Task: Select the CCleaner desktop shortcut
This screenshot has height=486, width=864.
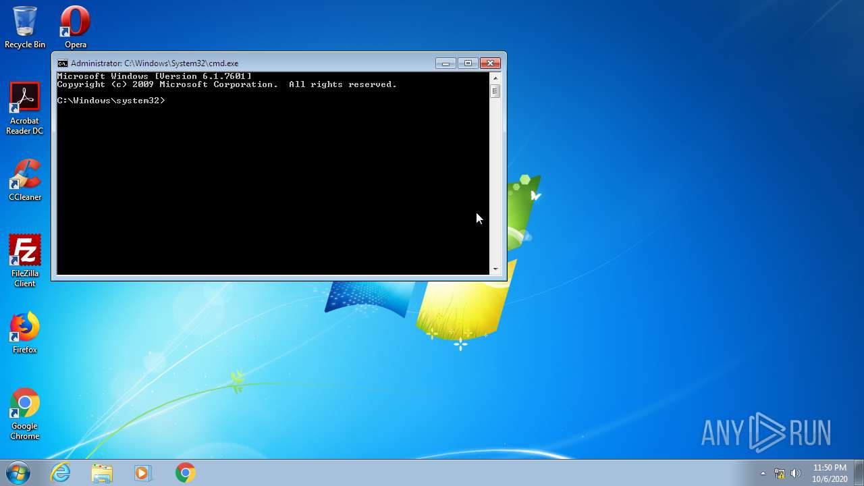Action: (x=25, y=180)
